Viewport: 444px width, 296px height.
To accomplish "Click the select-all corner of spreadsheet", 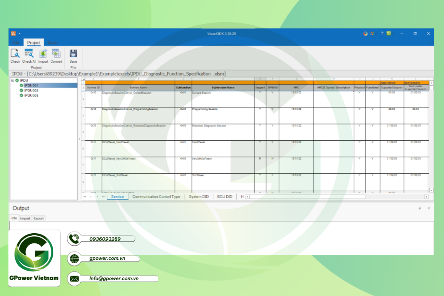I will [x=83, y=79].
